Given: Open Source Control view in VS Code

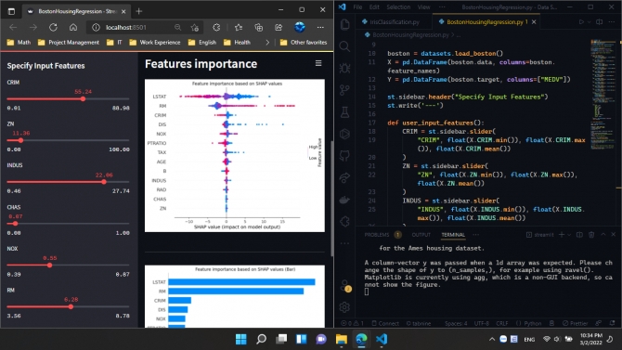Looking at the screenshot, I should coord(344,90).
